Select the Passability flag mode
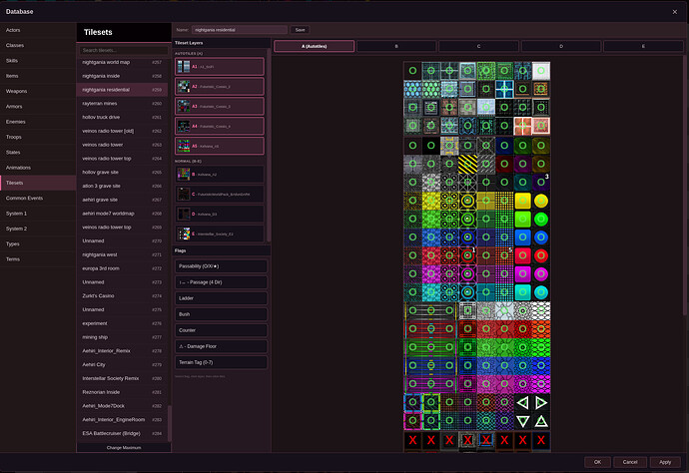Viewport: 689px width, 473px height. click(x=221, y=266)
